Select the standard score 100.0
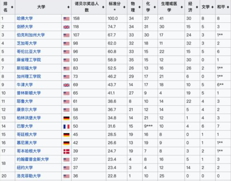Screen dimensions: 231x181 click(x=113, y=18)
